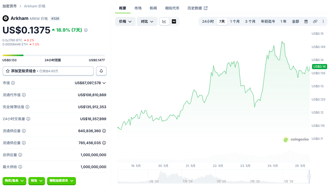Viewport: 332px width, 187px height.
Task: Show info for 24小时交易量
Action: [28, 119]
